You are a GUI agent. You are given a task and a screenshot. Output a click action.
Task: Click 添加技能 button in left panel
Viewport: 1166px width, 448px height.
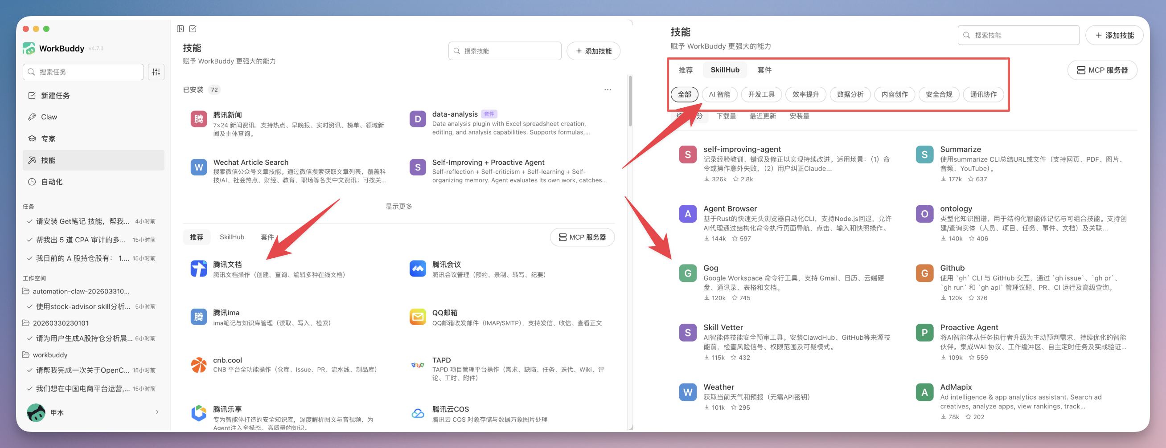coord(593,51)
